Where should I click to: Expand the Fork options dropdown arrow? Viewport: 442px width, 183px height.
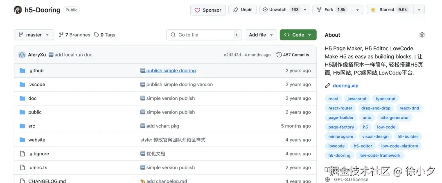(357, 10)
